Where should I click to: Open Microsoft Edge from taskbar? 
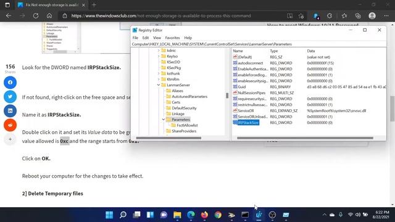coord(191,215)
